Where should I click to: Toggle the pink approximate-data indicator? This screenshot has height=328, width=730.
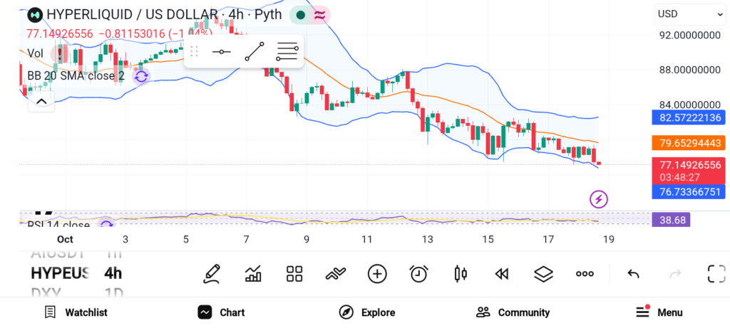coord(320,15)
